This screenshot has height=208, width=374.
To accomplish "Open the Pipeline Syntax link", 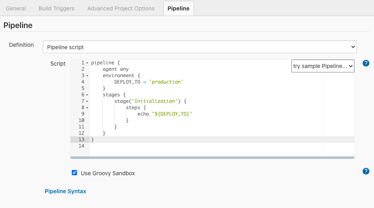I will click(65, 191).
